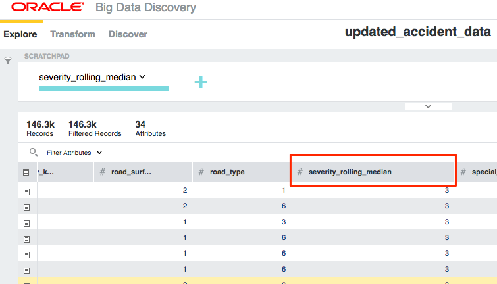Click the number type icon for road_surf...

(103, 172)
